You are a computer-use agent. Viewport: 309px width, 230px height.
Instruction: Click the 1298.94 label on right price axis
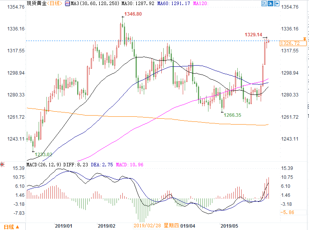point(290,73)
